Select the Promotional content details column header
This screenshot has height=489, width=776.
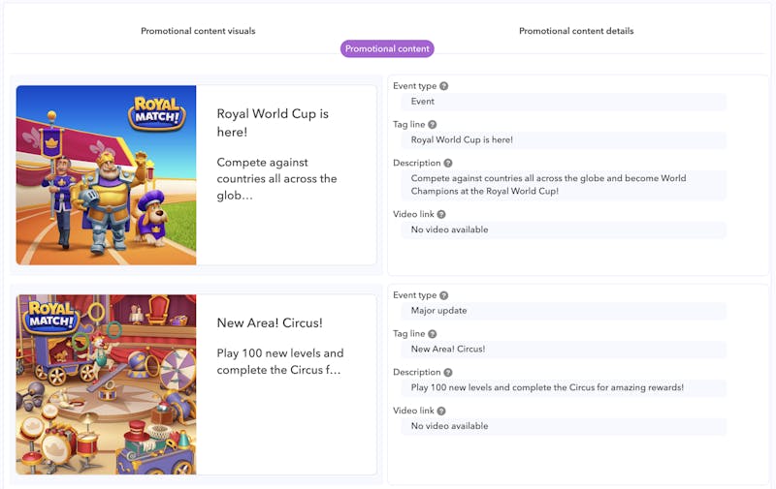(576, 31)
